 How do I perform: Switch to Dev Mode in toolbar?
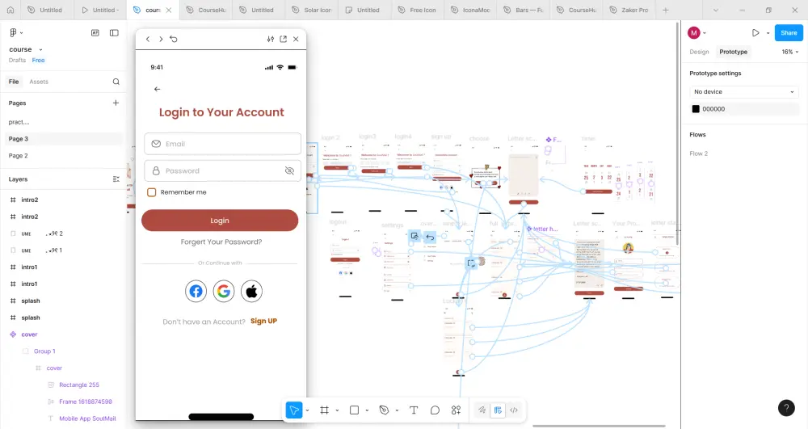pyautogui.click(x=514, y=410)
